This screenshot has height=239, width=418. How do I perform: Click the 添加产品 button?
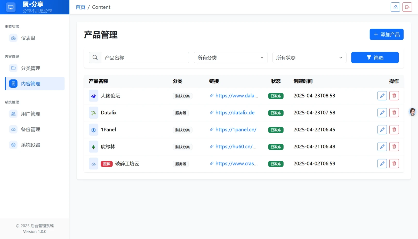click(386, 35)
